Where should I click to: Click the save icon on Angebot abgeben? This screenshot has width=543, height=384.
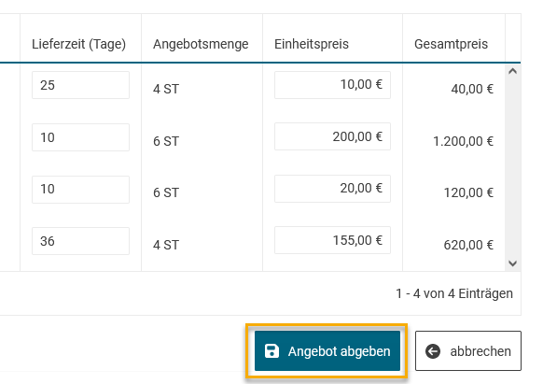pos(271,350)
